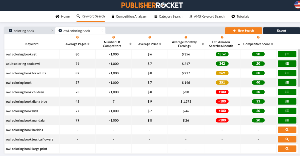Open competitors list for owl coloring book for adults
This screenshot has height=156, width=300.
point(287,73)
